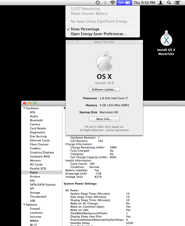Screen dimensions: 185x226
Task: Select SATA/SATA Express in the sidebar
Action: tap(43, 185)
